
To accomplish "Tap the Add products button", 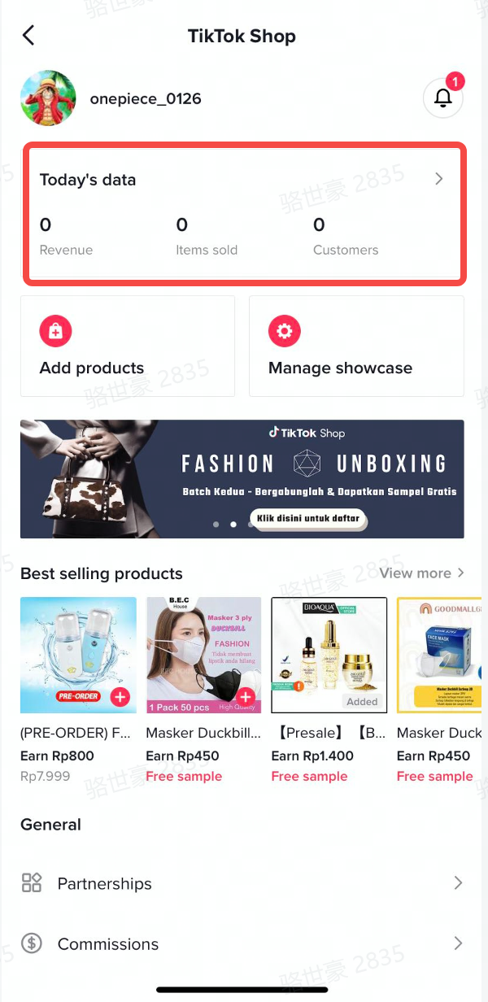I will [128, 346].
